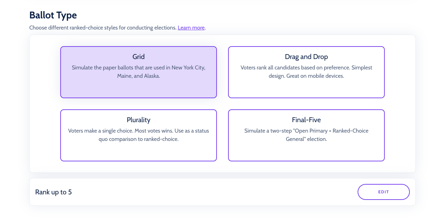Click the Grid card's paper ballots description

tap(138, 71)
